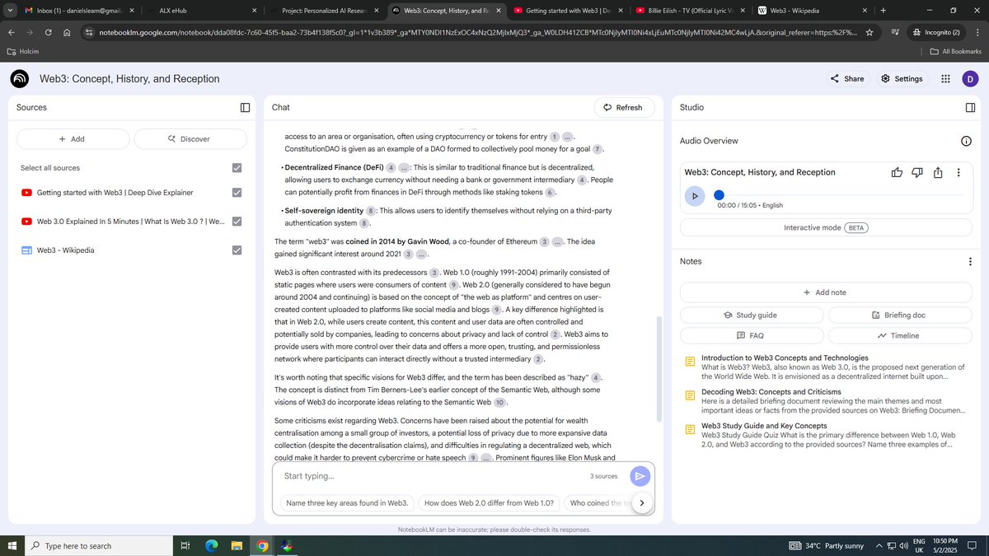Screen dimensions: 989x556
Task: Open note Decoding Web3: Concepts and Criticisms
Action: 826,401
